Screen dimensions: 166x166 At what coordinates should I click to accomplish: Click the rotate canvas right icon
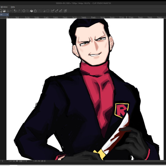tap(39, 161)
